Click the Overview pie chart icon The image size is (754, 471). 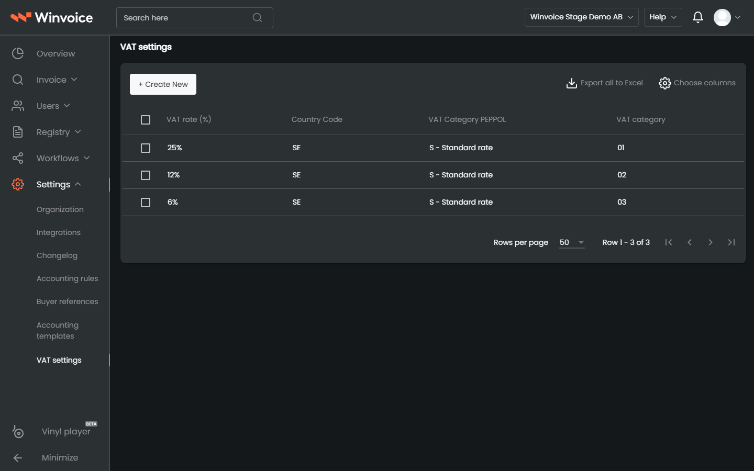pos(18,53)
